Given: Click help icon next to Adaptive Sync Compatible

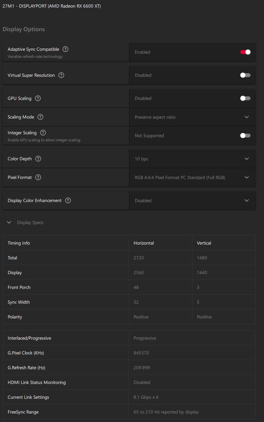Looking at the screenshot, I should (65, 49).
